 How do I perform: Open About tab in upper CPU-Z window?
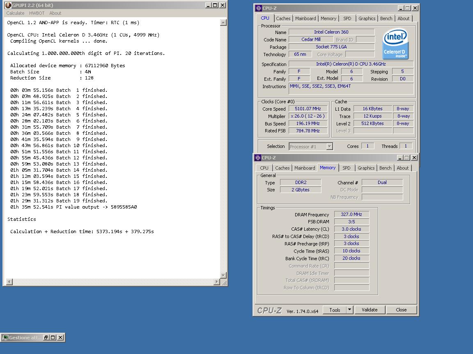[404, 18]
